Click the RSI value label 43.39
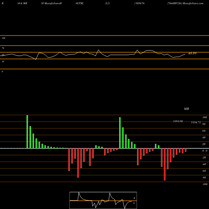209x209 pixels. coord(192,54)
